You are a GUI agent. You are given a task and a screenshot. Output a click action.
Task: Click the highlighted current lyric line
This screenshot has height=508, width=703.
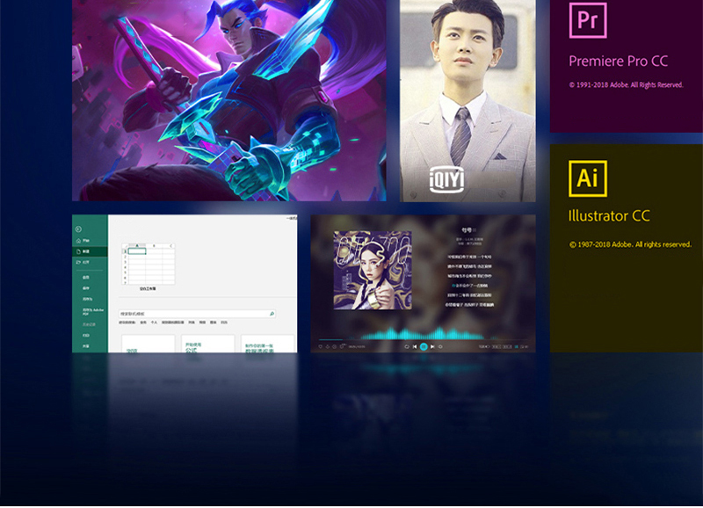(x=469, y=286)
